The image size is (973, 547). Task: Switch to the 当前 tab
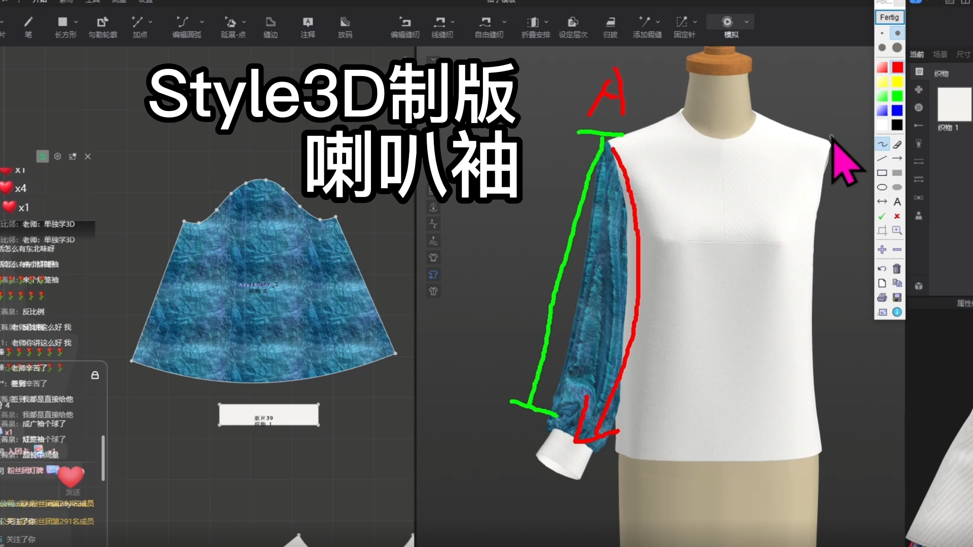(x=917, y=54)
